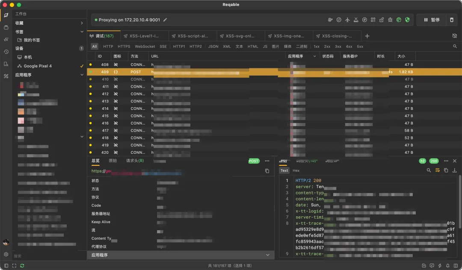Select request row 417
Viewport: 462px width, 270px height.
274,130
